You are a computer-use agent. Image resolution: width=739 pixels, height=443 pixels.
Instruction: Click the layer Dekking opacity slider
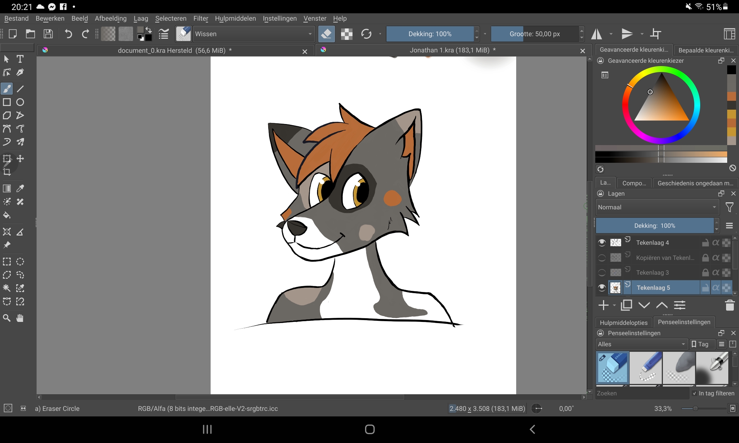click(x=654, y=226)
